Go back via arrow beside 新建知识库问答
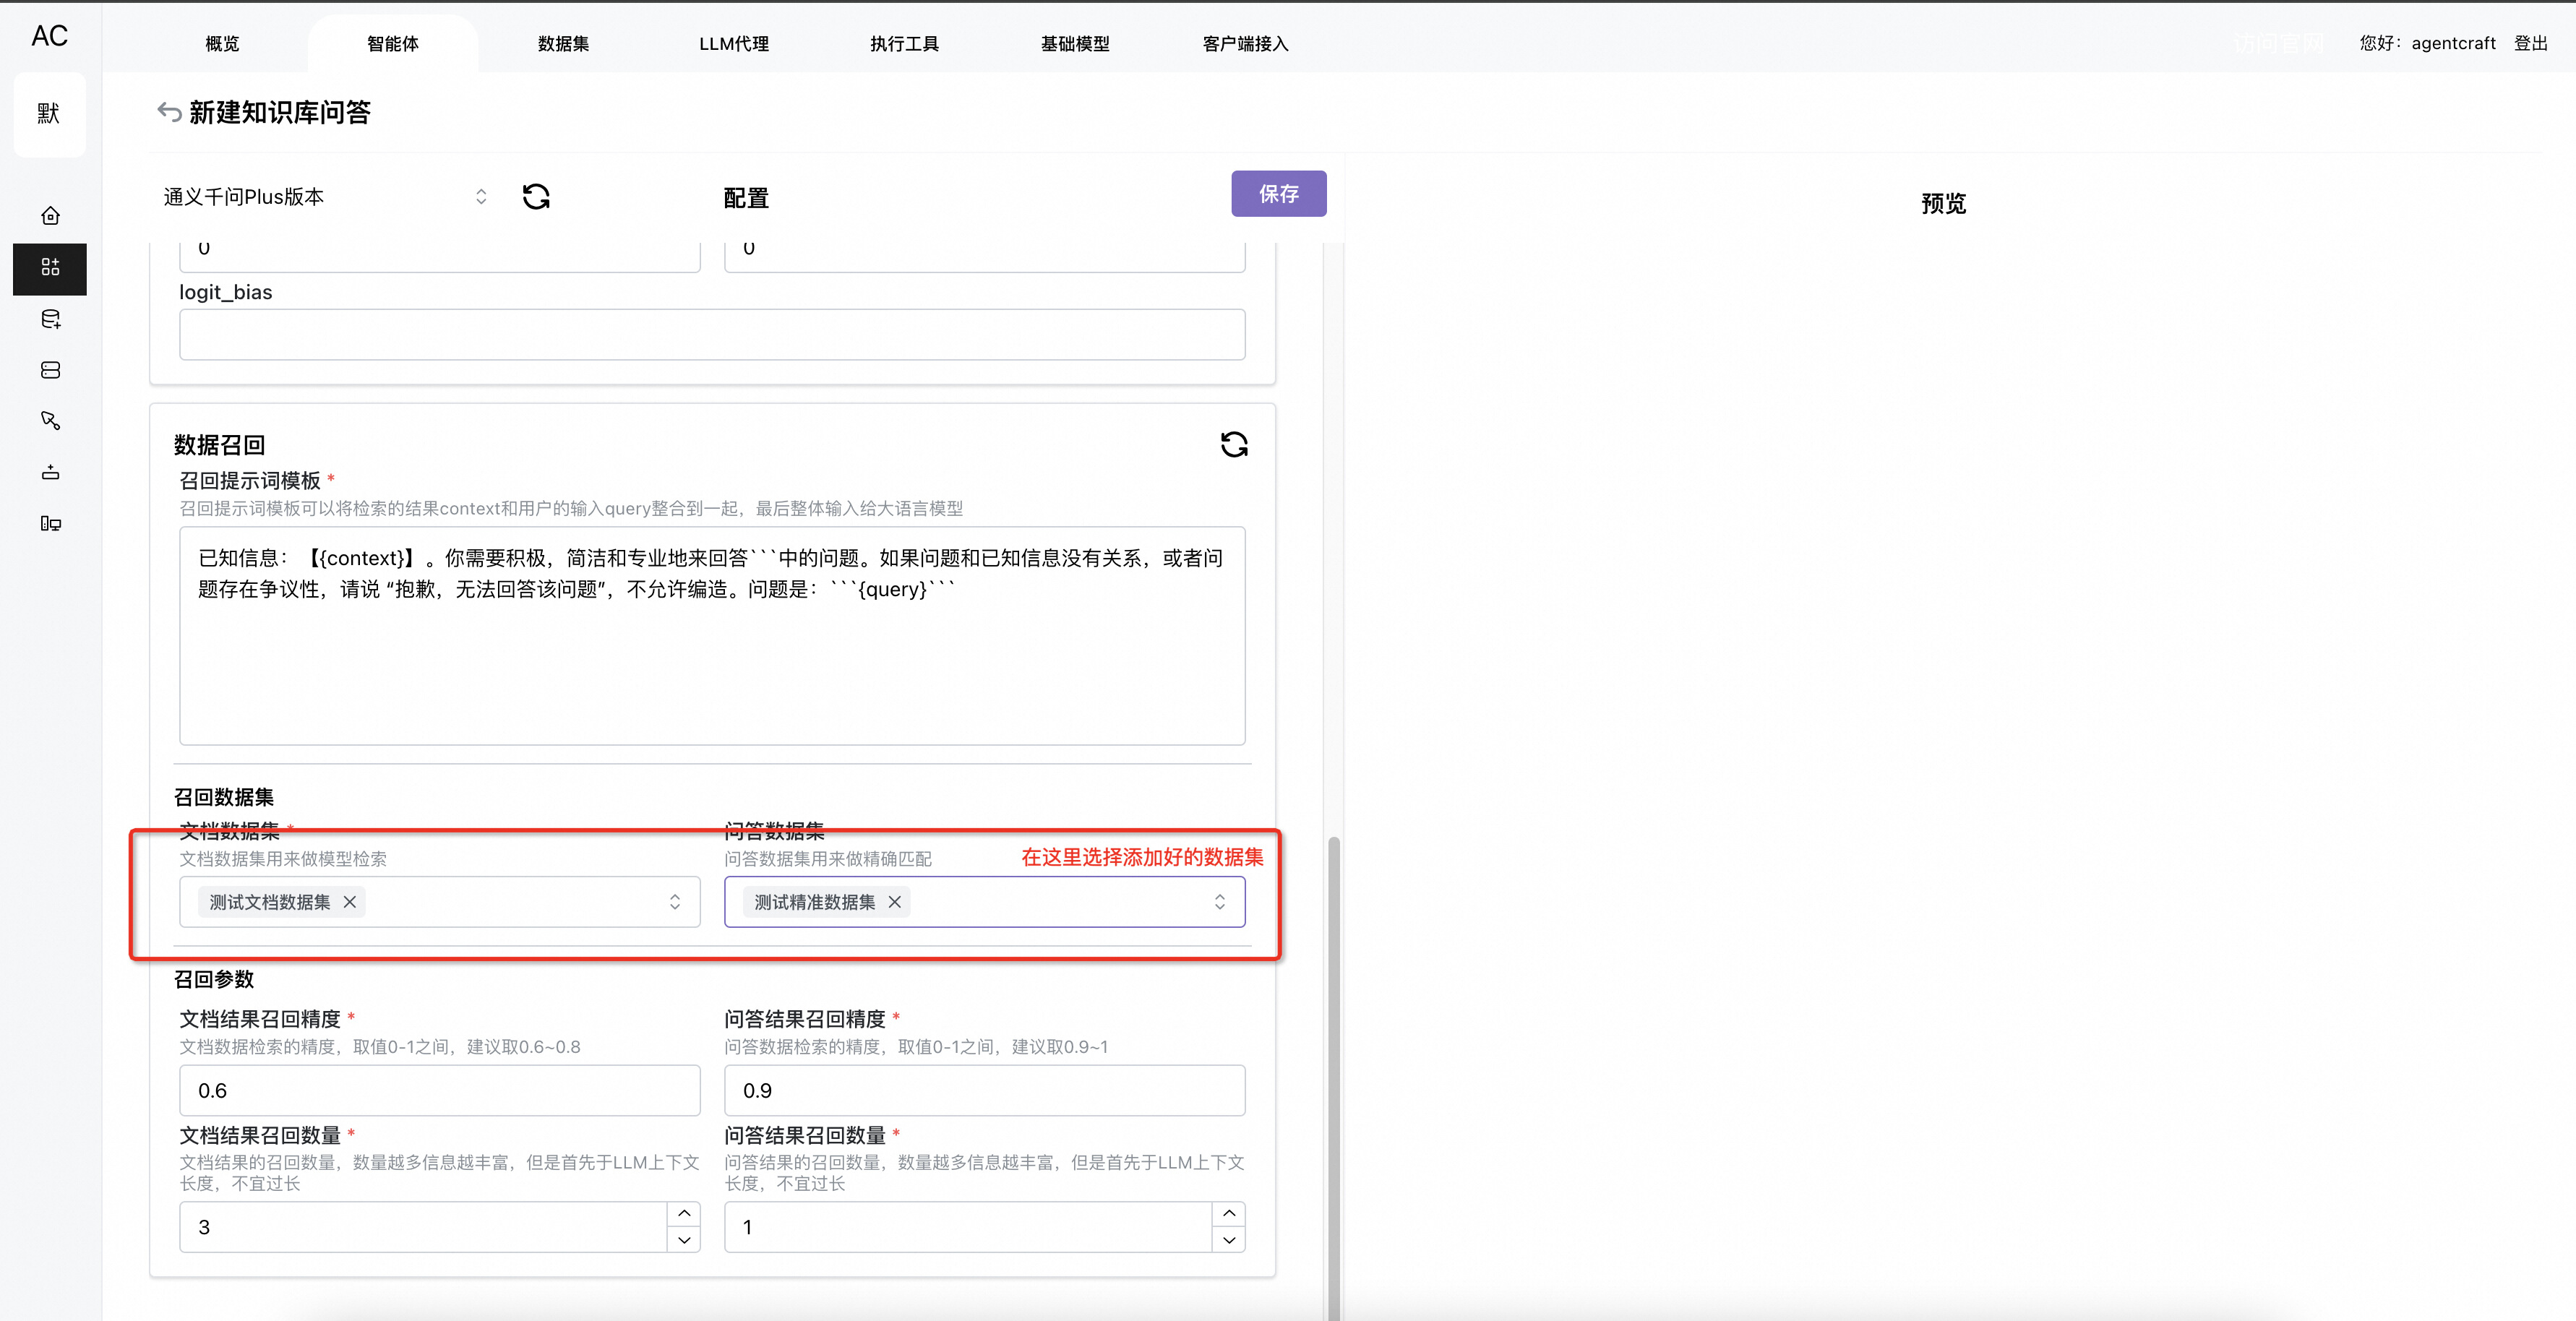 pyautogui.click(x=169, y=112)
